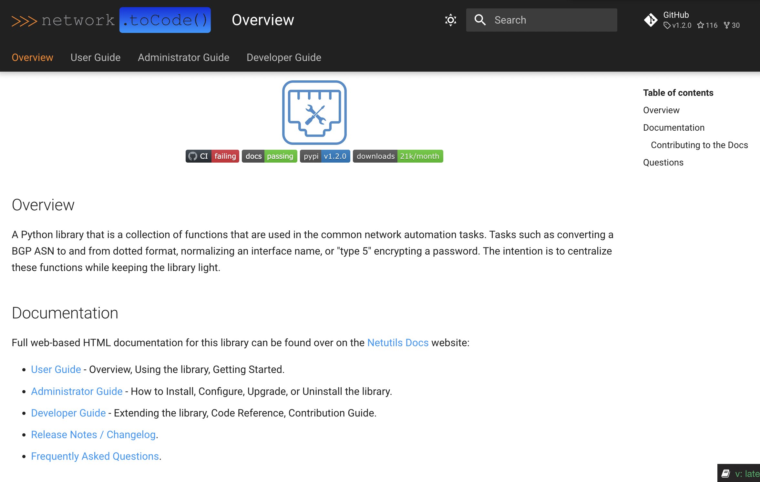Click inside the Search input field

click(x=549, y=20)
